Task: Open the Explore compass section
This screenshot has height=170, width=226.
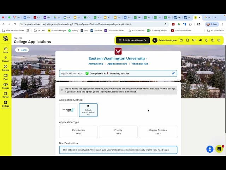Action: pos(6,68)
